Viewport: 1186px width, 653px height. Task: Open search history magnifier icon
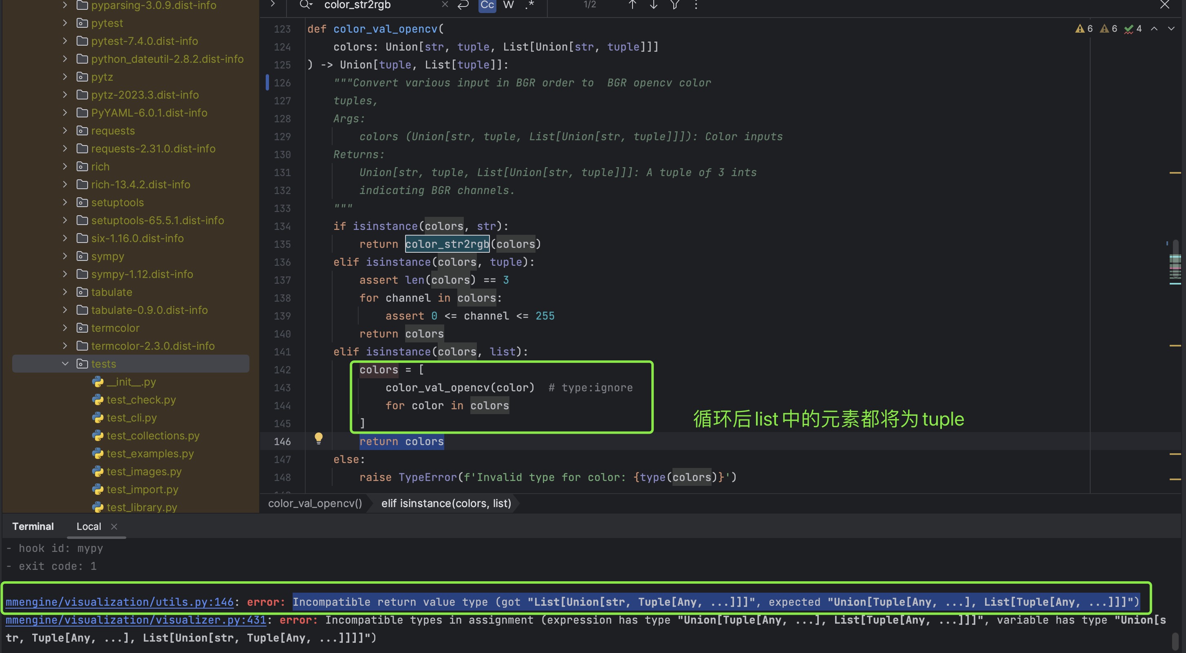305,4
